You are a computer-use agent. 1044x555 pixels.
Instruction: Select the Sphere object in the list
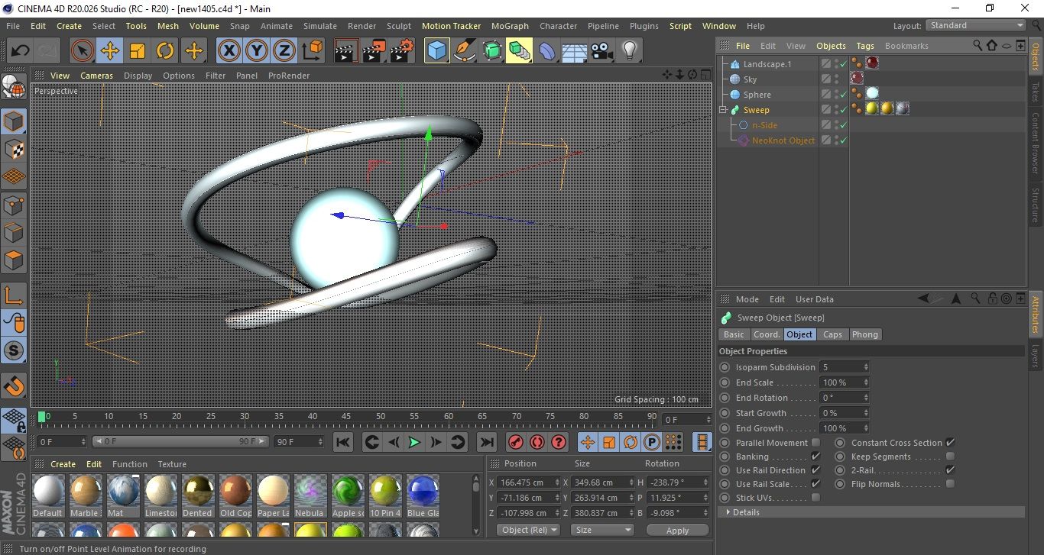coord(757,95)
